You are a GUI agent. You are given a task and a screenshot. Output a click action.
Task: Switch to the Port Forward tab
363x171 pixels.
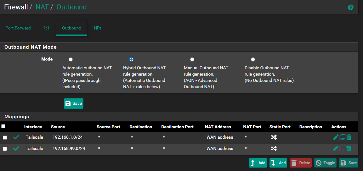click(x=18, y=28)
